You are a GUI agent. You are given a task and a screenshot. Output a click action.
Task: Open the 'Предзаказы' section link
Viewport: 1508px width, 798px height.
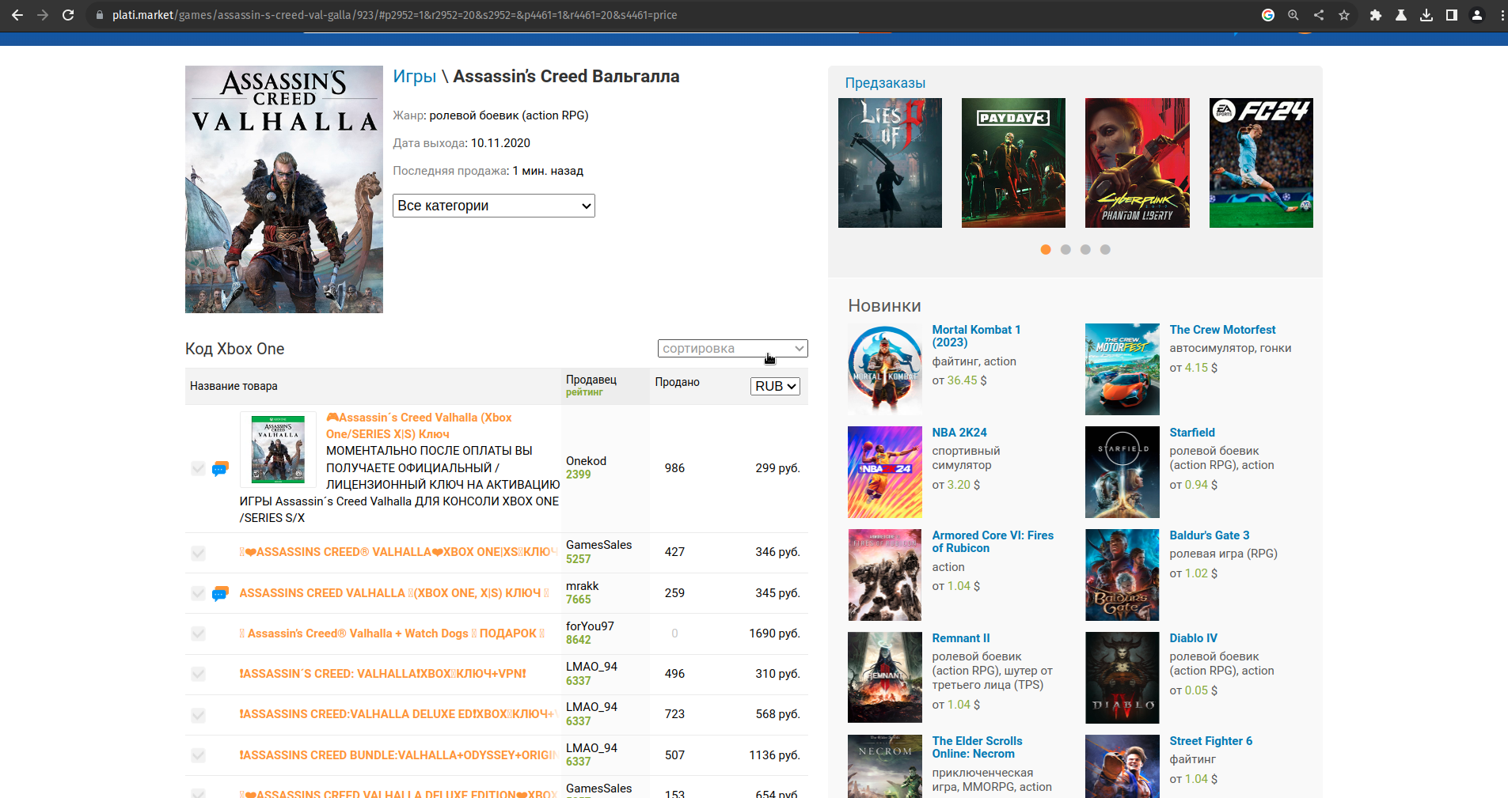pyautogui.click(x=885, y=83)
